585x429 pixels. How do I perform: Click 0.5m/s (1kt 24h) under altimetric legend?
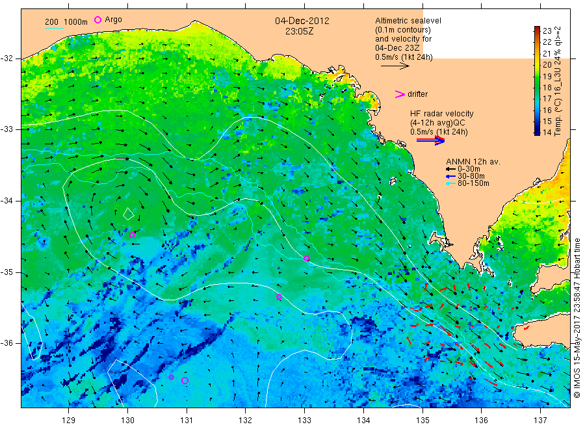pyautogui.click(x=404, y=57)
